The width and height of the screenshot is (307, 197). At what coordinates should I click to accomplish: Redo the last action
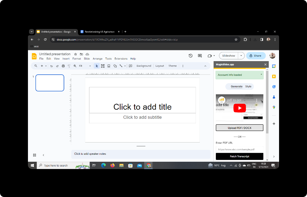(x=57, y=66)
